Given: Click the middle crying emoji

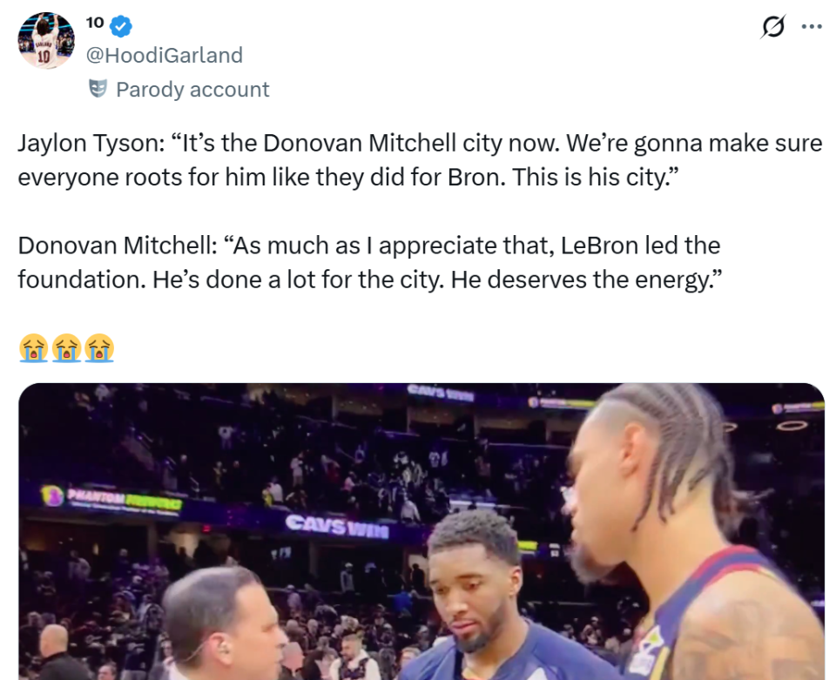Looking at the screenshot, I should tap(66, 347).
